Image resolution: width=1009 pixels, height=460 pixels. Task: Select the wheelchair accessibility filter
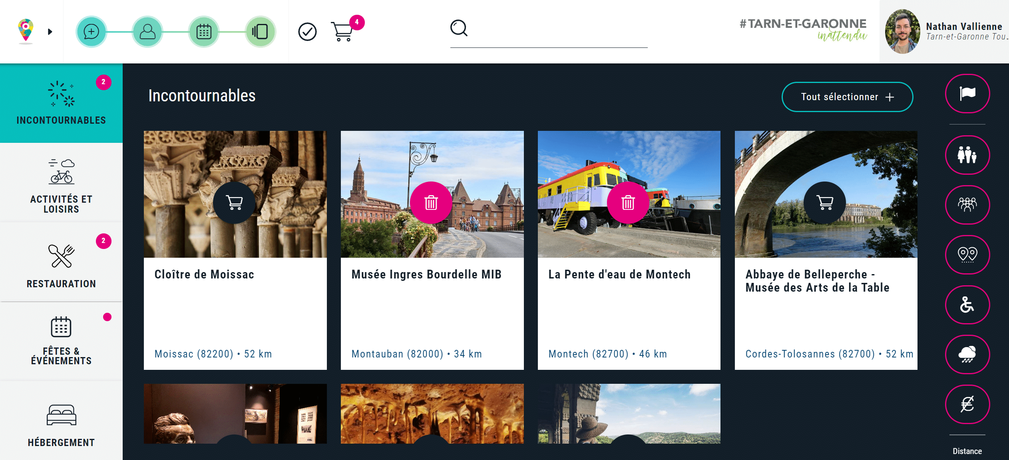[x=967, y=305]
